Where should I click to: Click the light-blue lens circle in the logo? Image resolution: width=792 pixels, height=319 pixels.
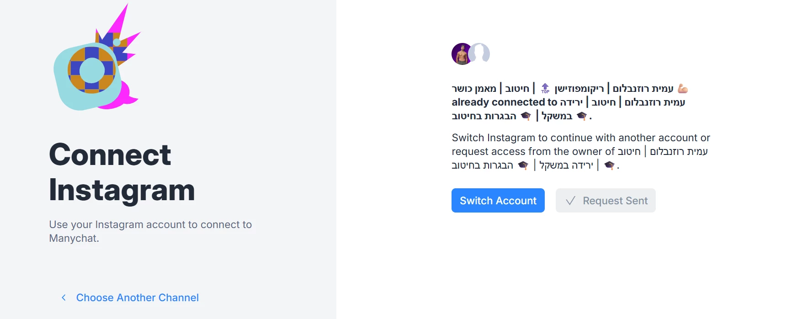pos(92,70)
